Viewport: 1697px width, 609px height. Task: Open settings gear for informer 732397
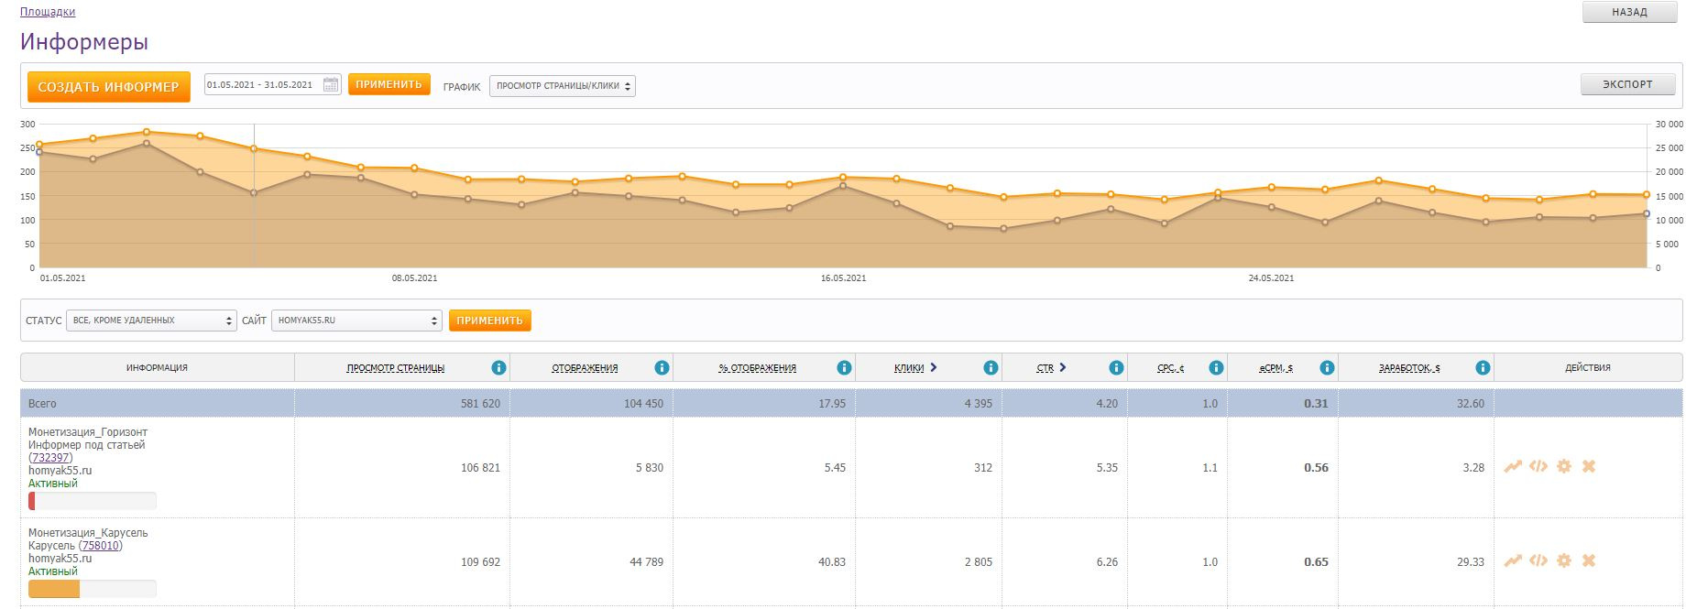(1564, 466)
